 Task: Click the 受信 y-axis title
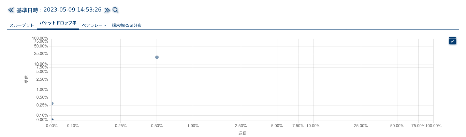tap(26, 79)
